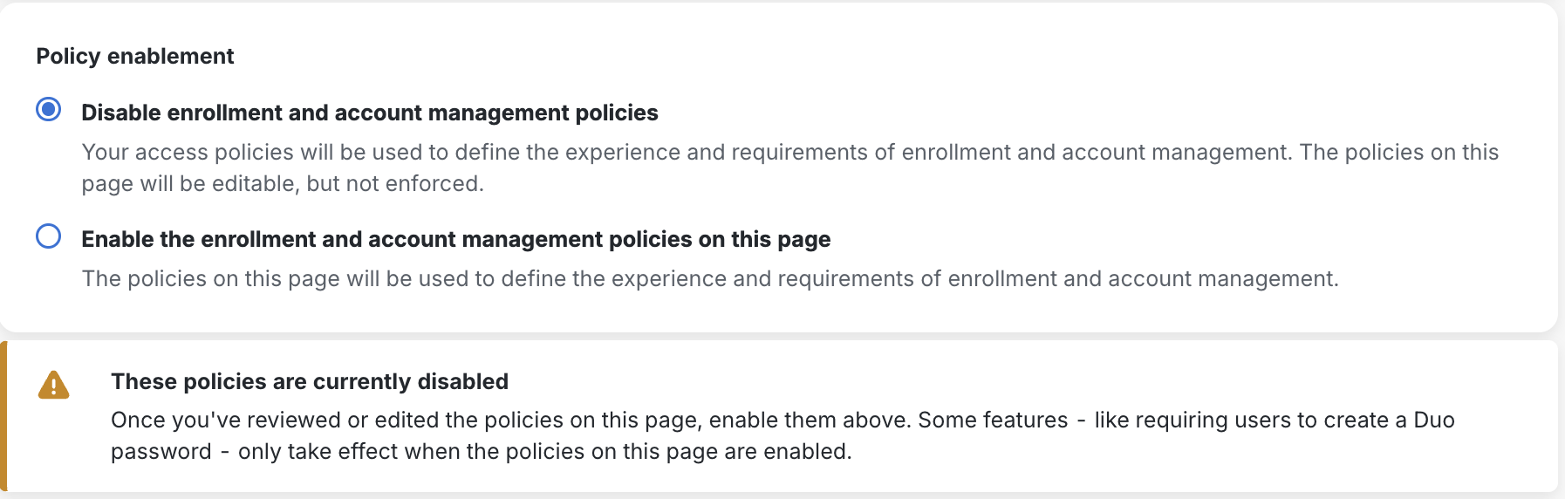This screenshot has width=1565, height=499.
Task: Select the Disable enrollment policies radio button
Action: [49, 110]
